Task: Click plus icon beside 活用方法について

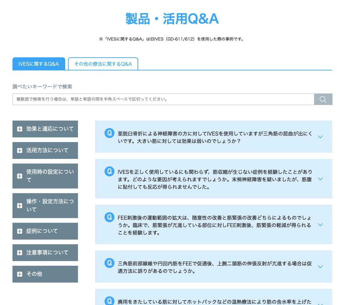Action: (x=20, y=150)
